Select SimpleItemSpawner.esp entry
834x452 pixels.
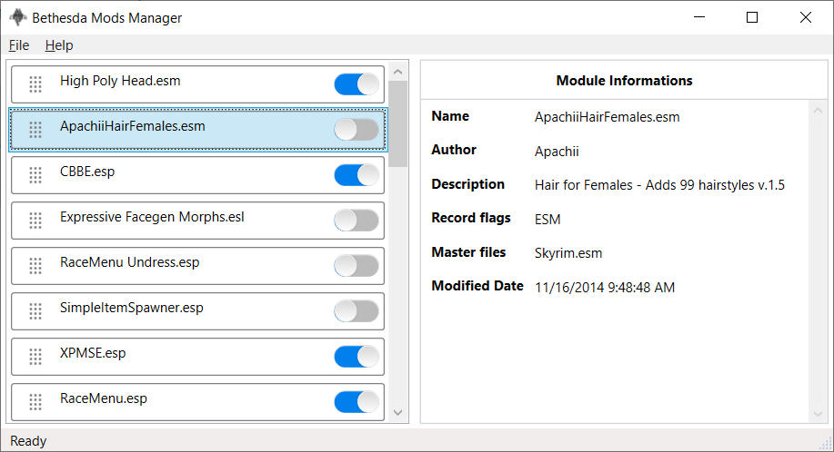tap(197, 311)
